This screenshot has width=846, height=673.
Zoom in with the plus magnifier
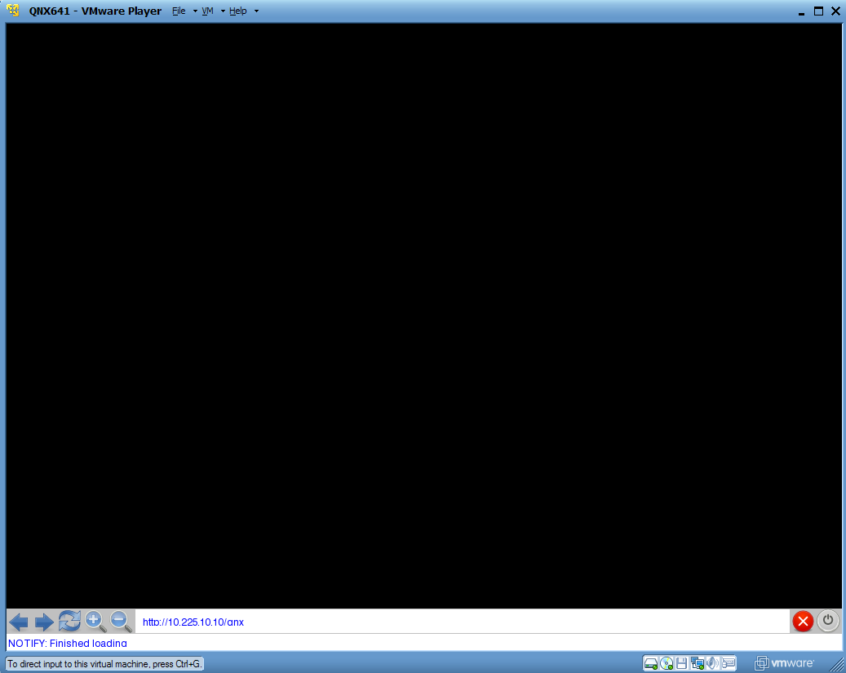coord(95,621)
